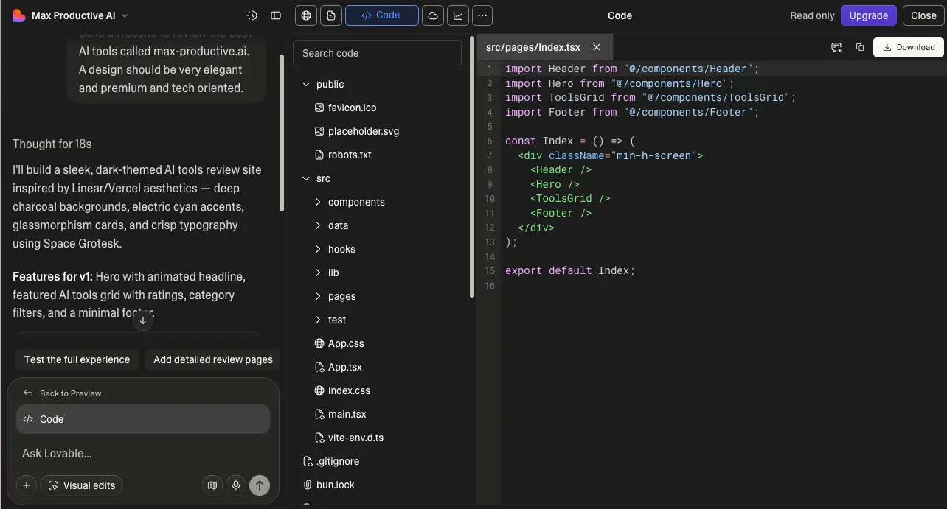This screenshot has width=947, height=509.
Task: Open the cloud view button
Action: (x=433, y=15)
